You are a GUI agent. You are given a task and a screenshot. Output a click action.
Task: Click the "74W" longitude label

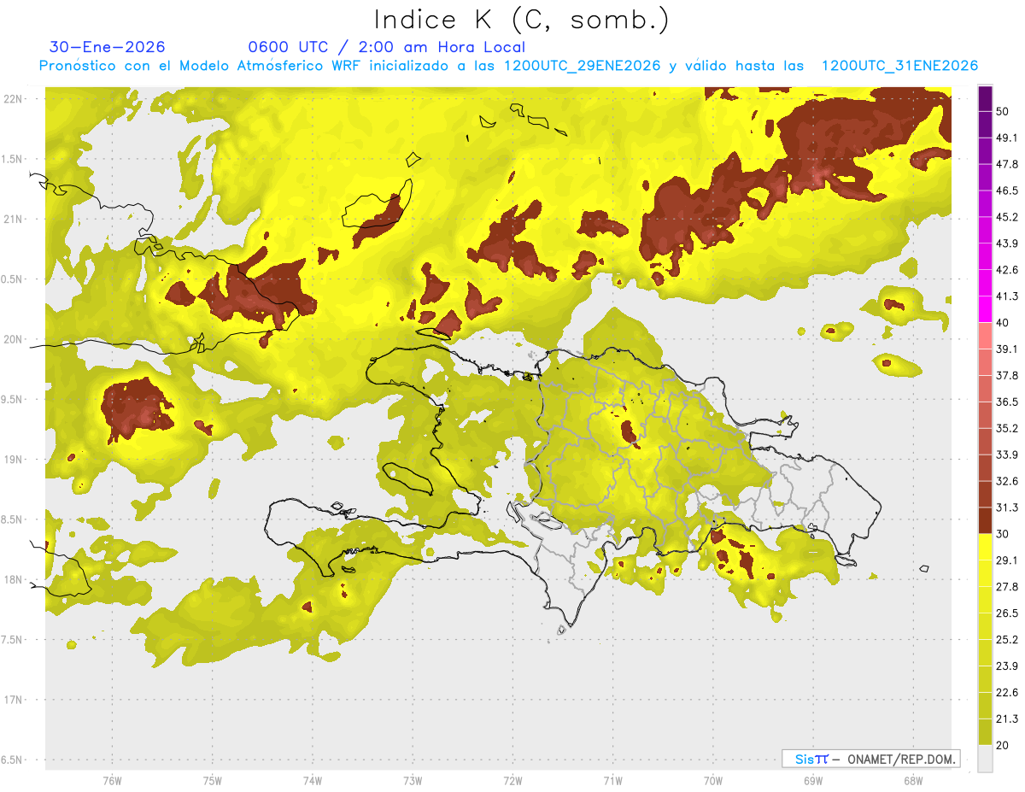pos(312,781)
